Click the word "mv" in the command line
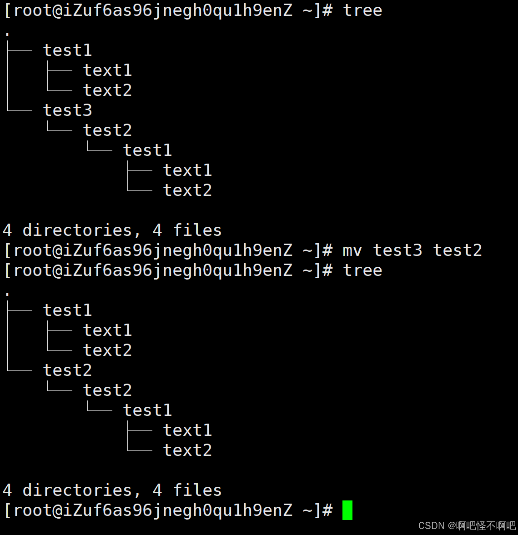This screenshot has width=518, height=535. coord(352,250)
